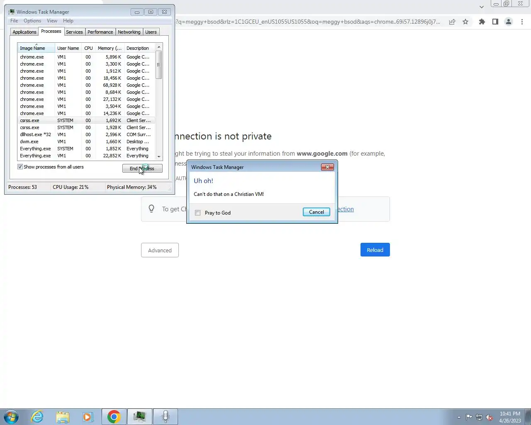
Task: Select chrome.exe using 68,928 K
Action: point(86,85)
